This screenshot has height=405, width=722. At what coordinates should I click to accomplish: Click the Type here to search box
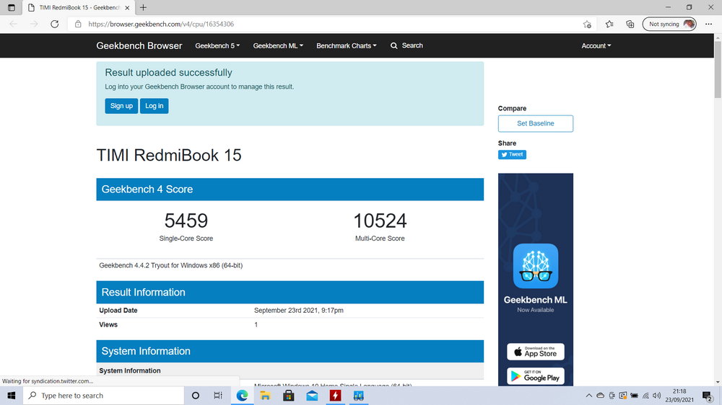[103, 396]
